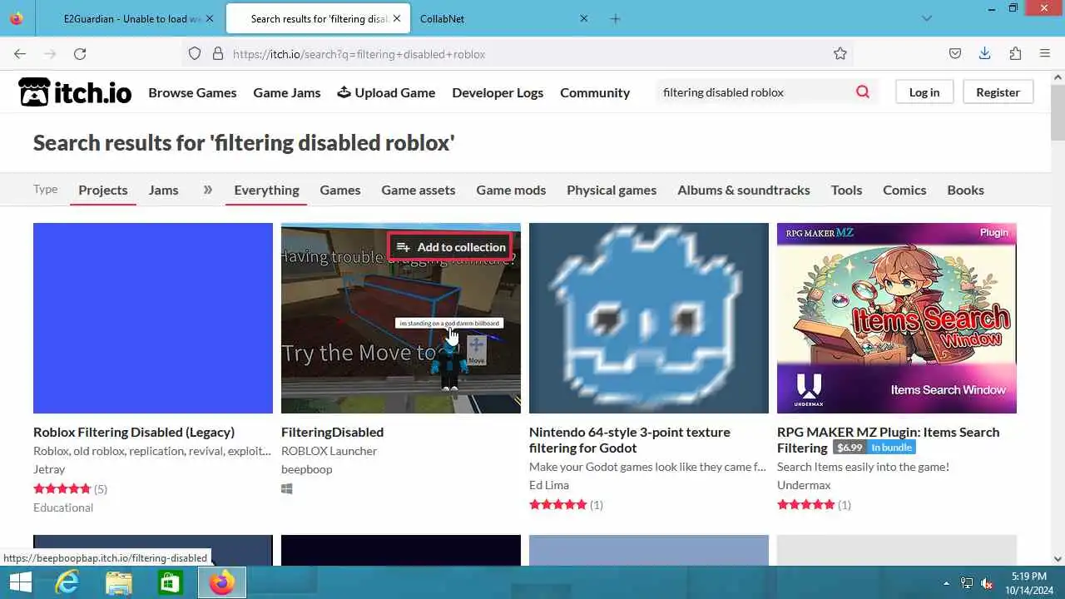Open author beepboop's profile link
This screenshot has height=599, width=1065.
click(306, 469)
